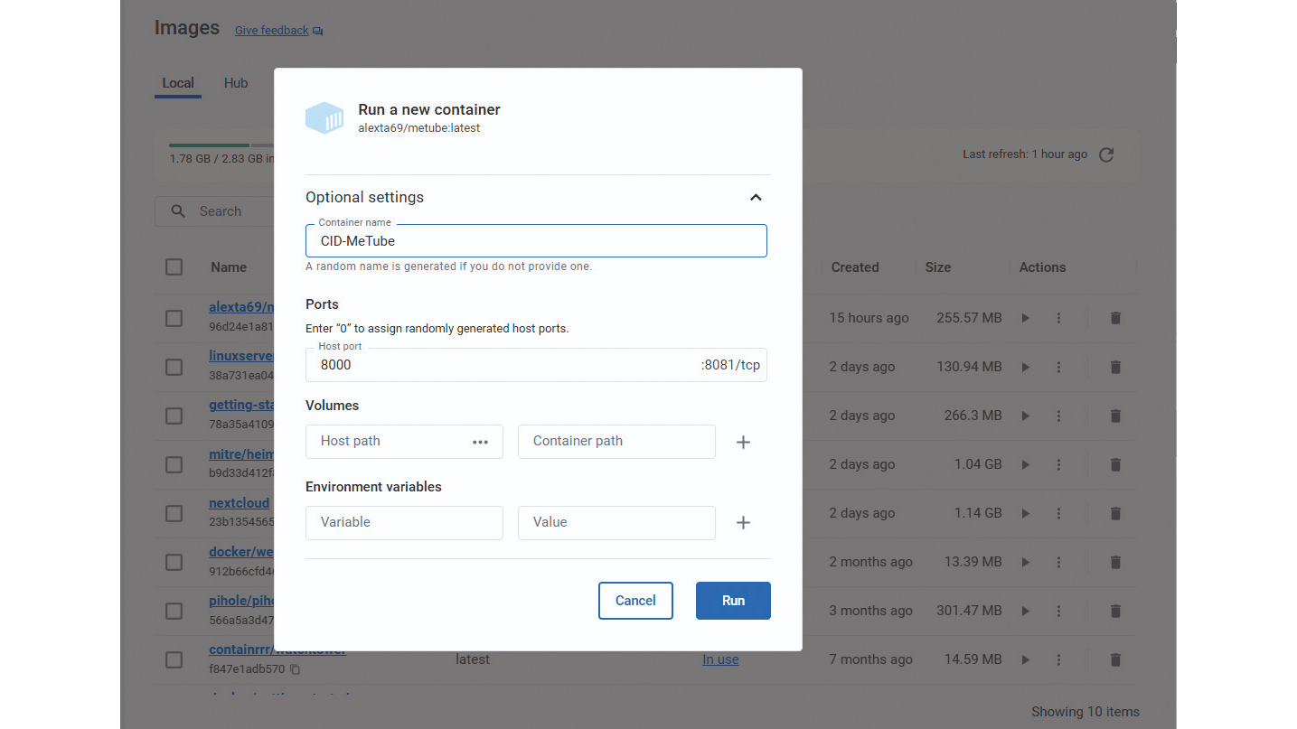Cancel the new container dialog

point(635,601)
